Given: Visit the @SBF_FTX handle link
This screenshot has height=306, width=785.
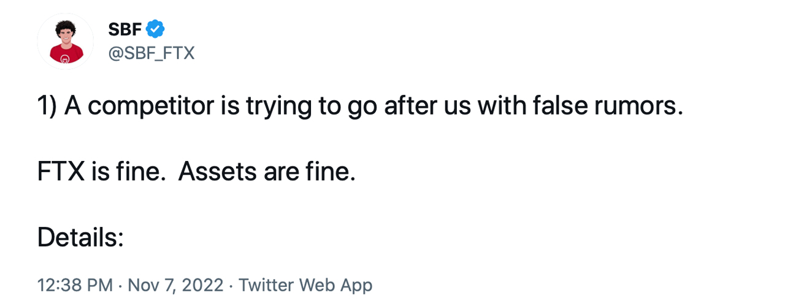Looking at the screenshot, I should click(151, 54).
